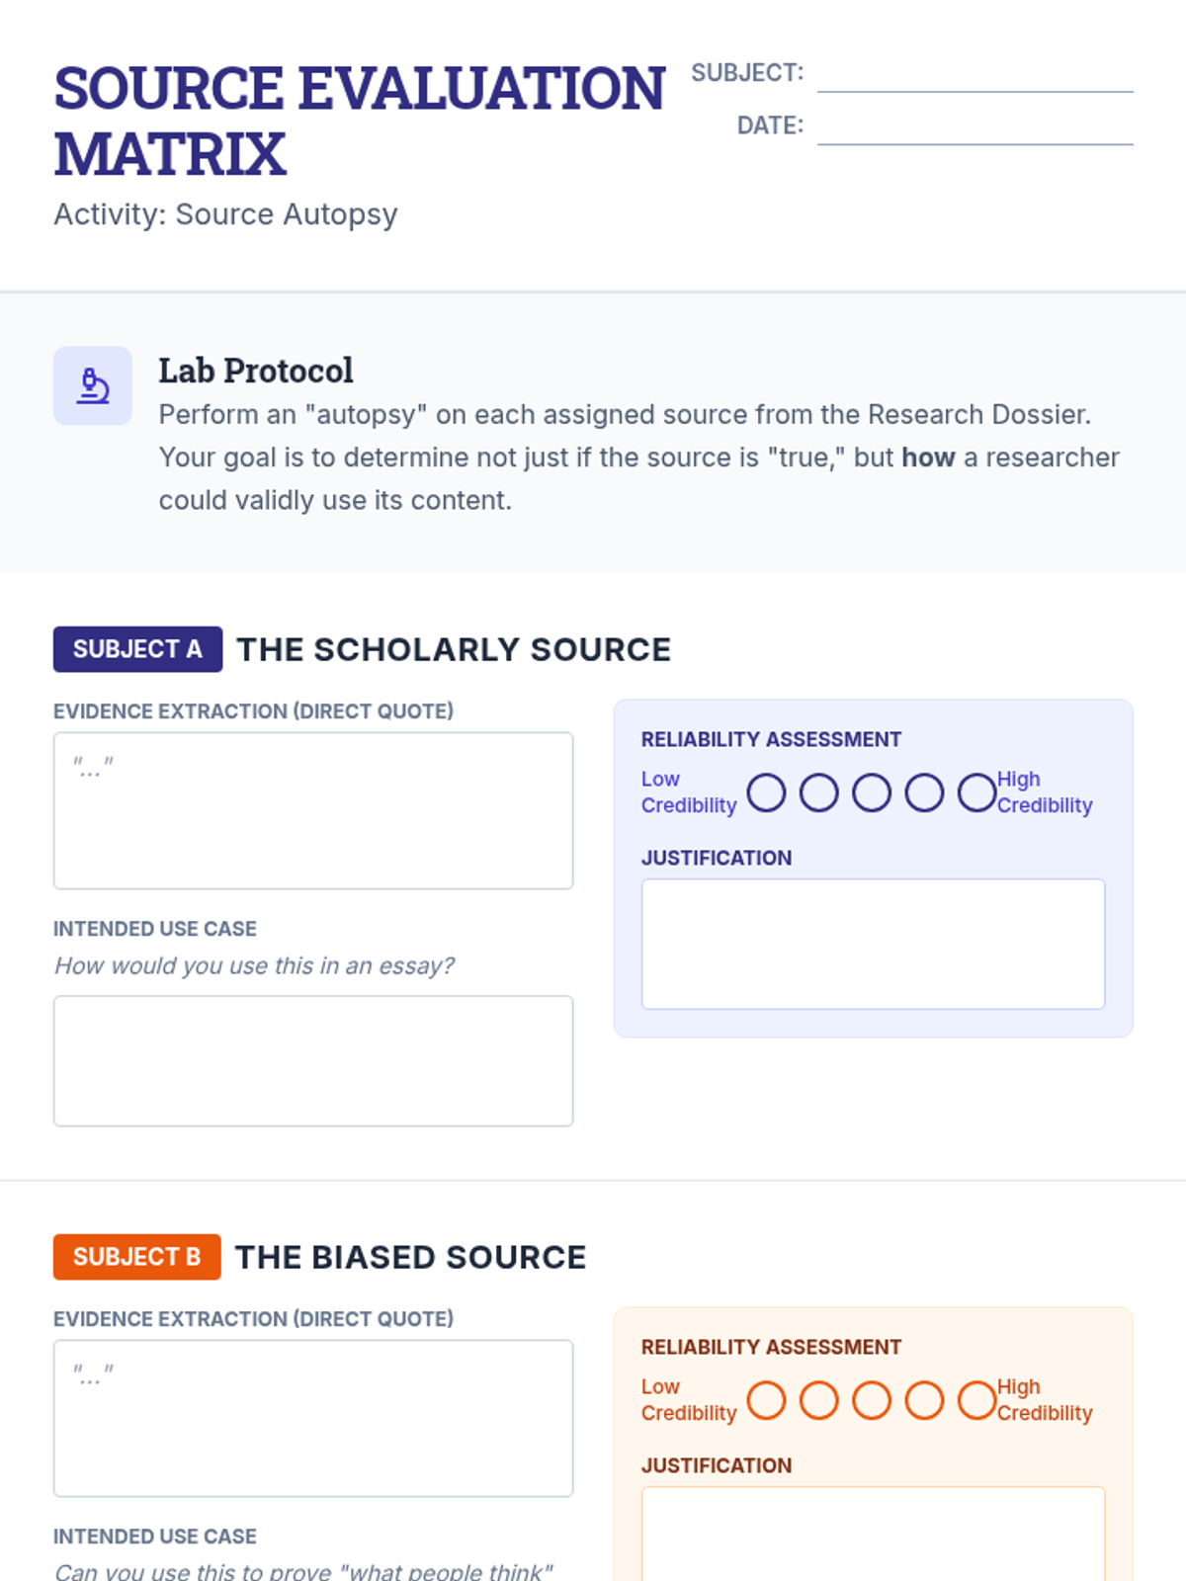
Task: Select middle credibility circle for Subject A
Action: point(872,792)
